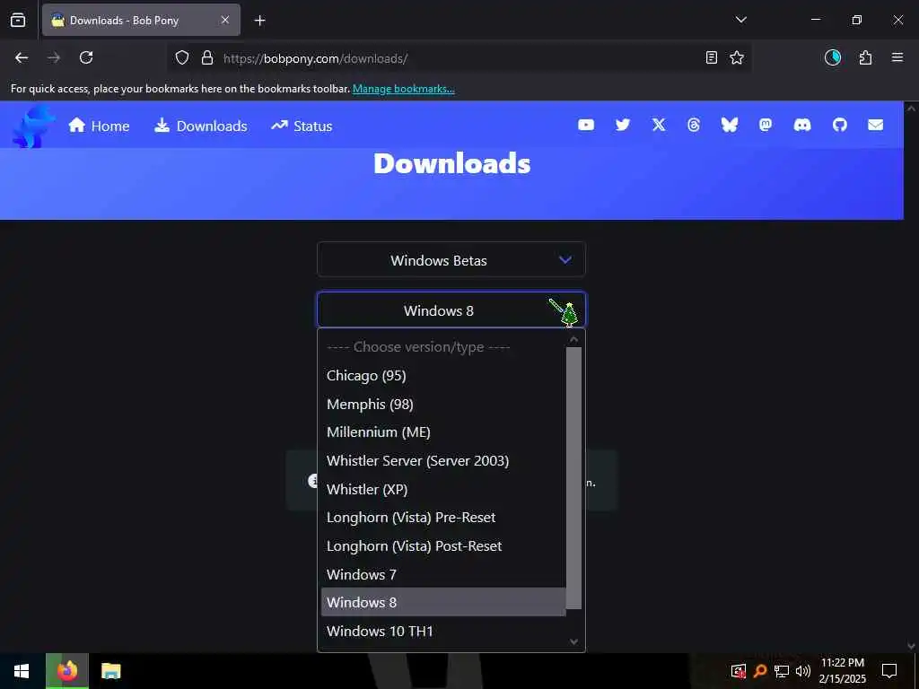
Task: Select Chicago (95) from the list
Action: 443,376
